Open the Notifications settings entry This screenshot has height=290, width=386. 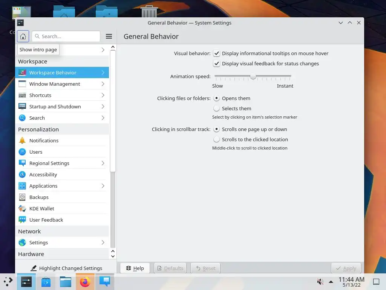62,140
